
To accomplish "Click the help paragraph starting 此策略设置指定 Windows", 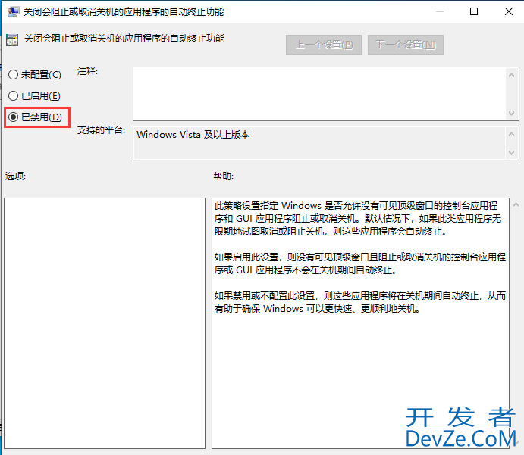I will tap(358, 219).
